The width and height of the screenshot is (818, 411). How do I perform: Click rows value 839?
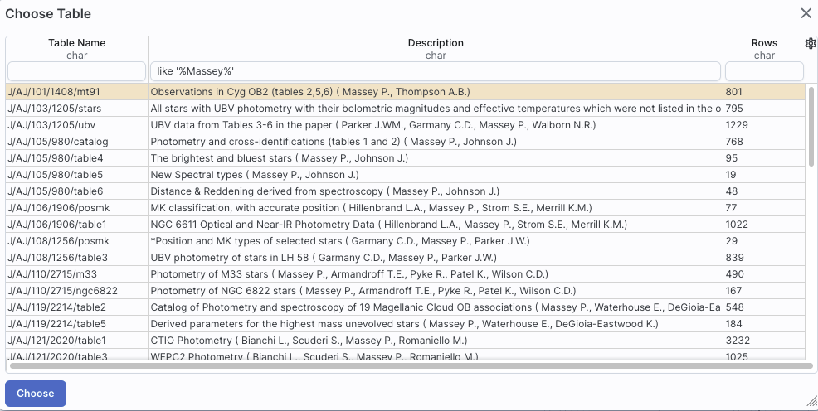click(x=734, y=258)
